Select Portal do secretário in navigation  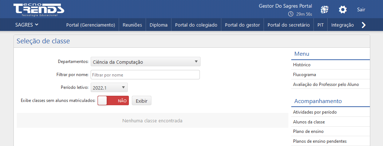pyautogui.click(x=289, y=25)
